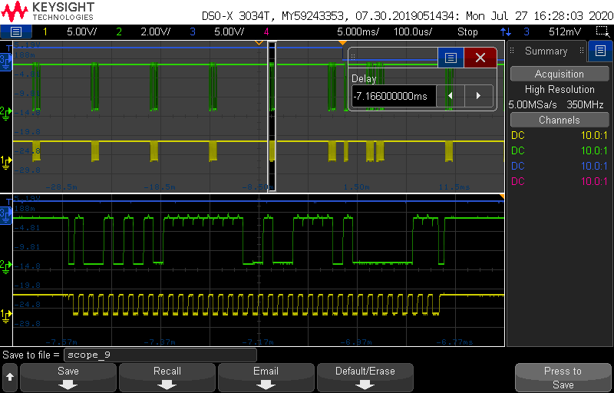Open the Default/Erase softkey menu
This screenshot has width=614, height=393.
365,378
